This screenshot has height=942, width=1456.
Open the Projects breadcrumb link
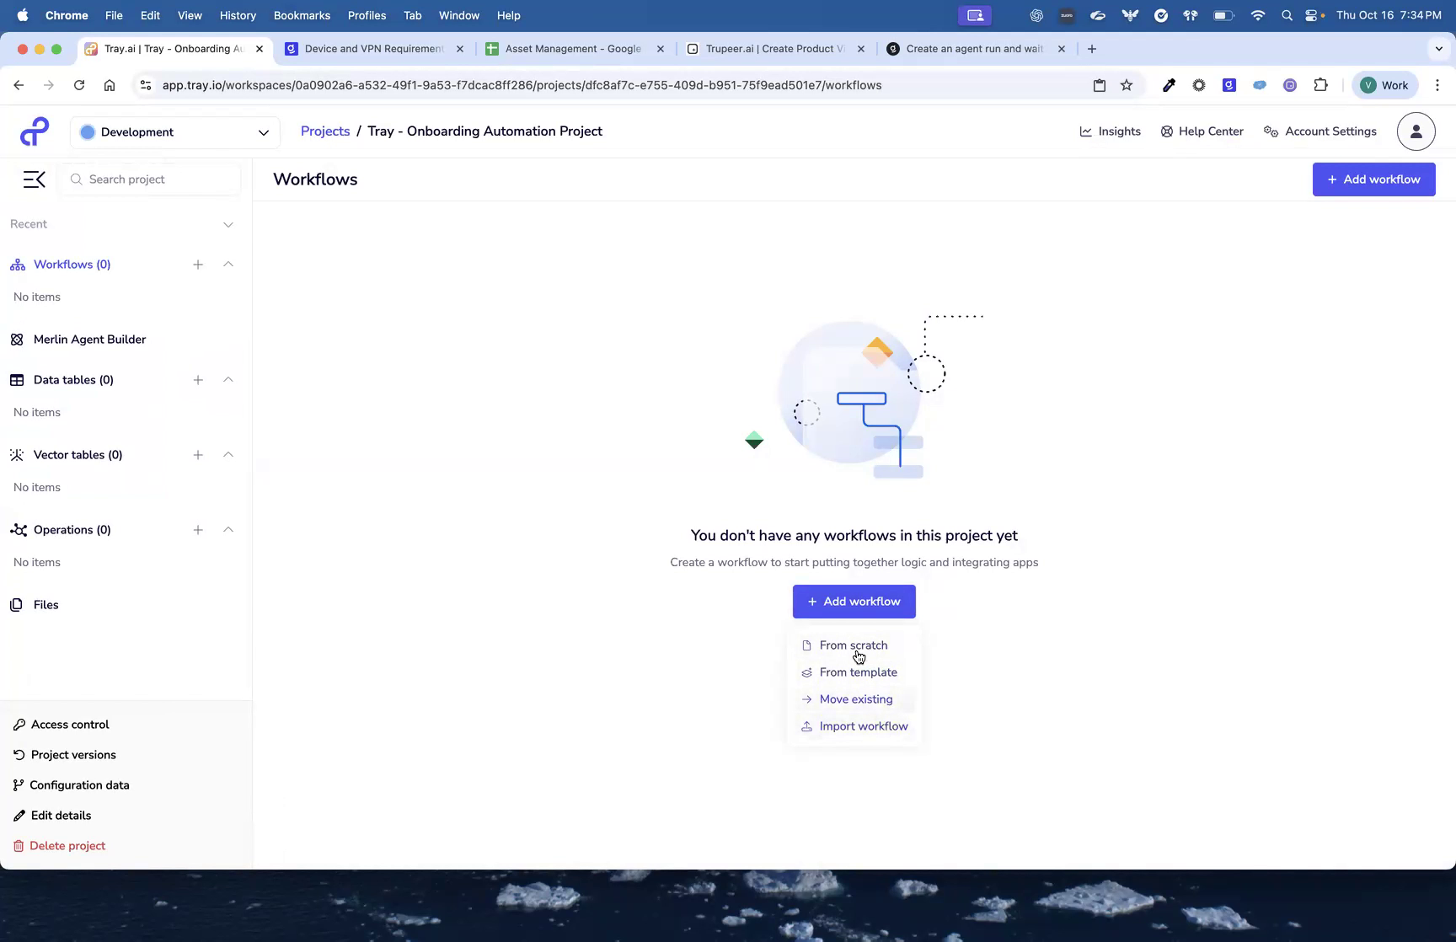pos(324,131)
